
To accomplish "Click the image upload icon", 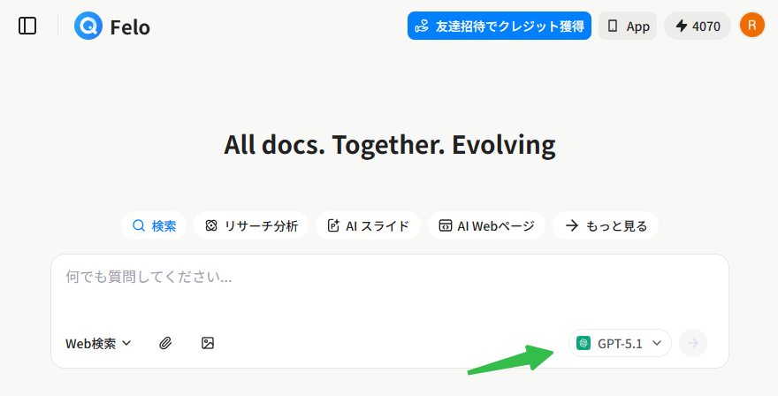I will click(x=208, y=343).
